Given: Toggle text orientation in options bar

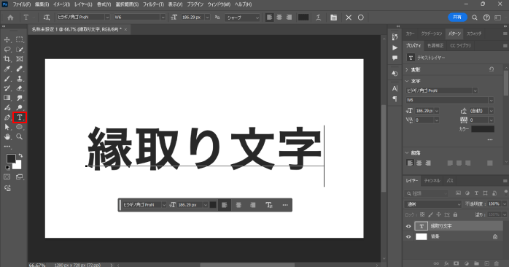Looking at the screenshot, I should [x=47, y=18].
